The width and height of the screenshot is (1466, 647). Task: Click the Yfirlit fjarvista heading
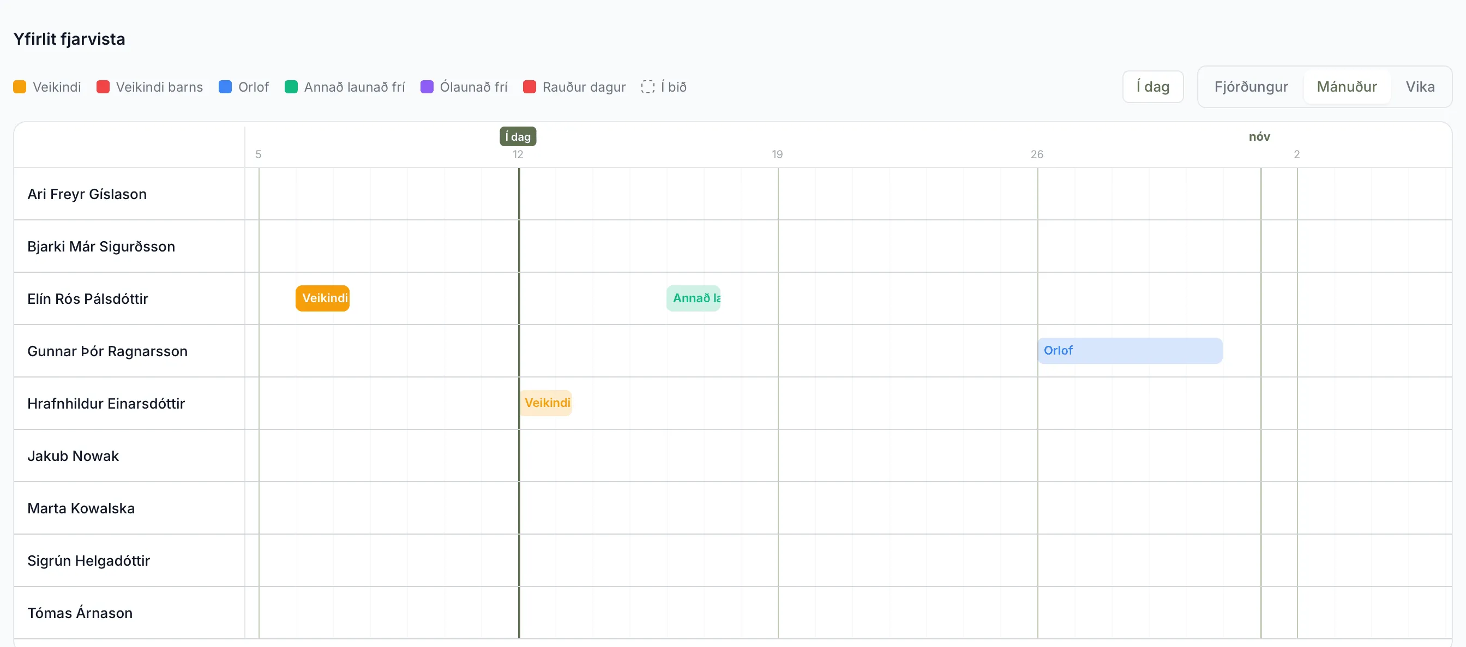click(x=69, y=39)
